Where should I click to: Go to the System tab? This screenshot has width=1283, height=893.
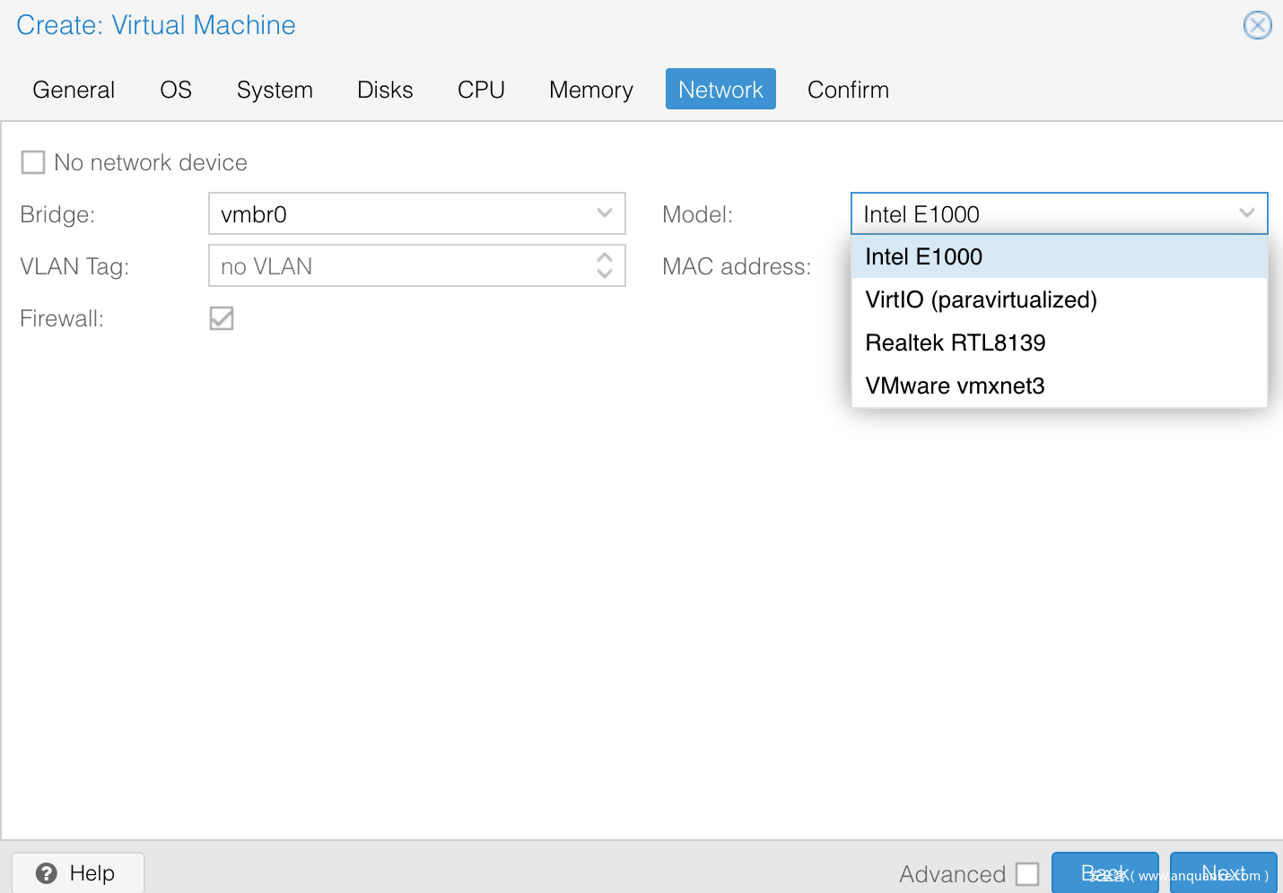click(275, 90)
